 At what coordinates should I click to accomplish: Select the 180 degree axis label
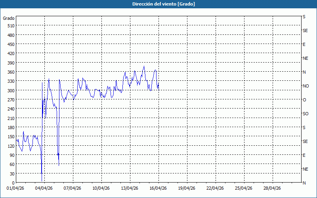[x=11, y=128]
